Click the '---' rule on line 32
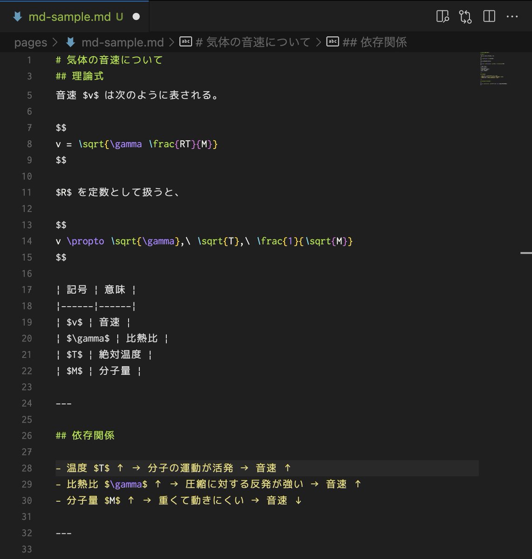532x559 pixels. [x=63, y=533]
